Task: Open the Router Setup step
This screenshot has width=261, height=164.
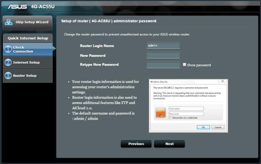Action: coord(28,76)
